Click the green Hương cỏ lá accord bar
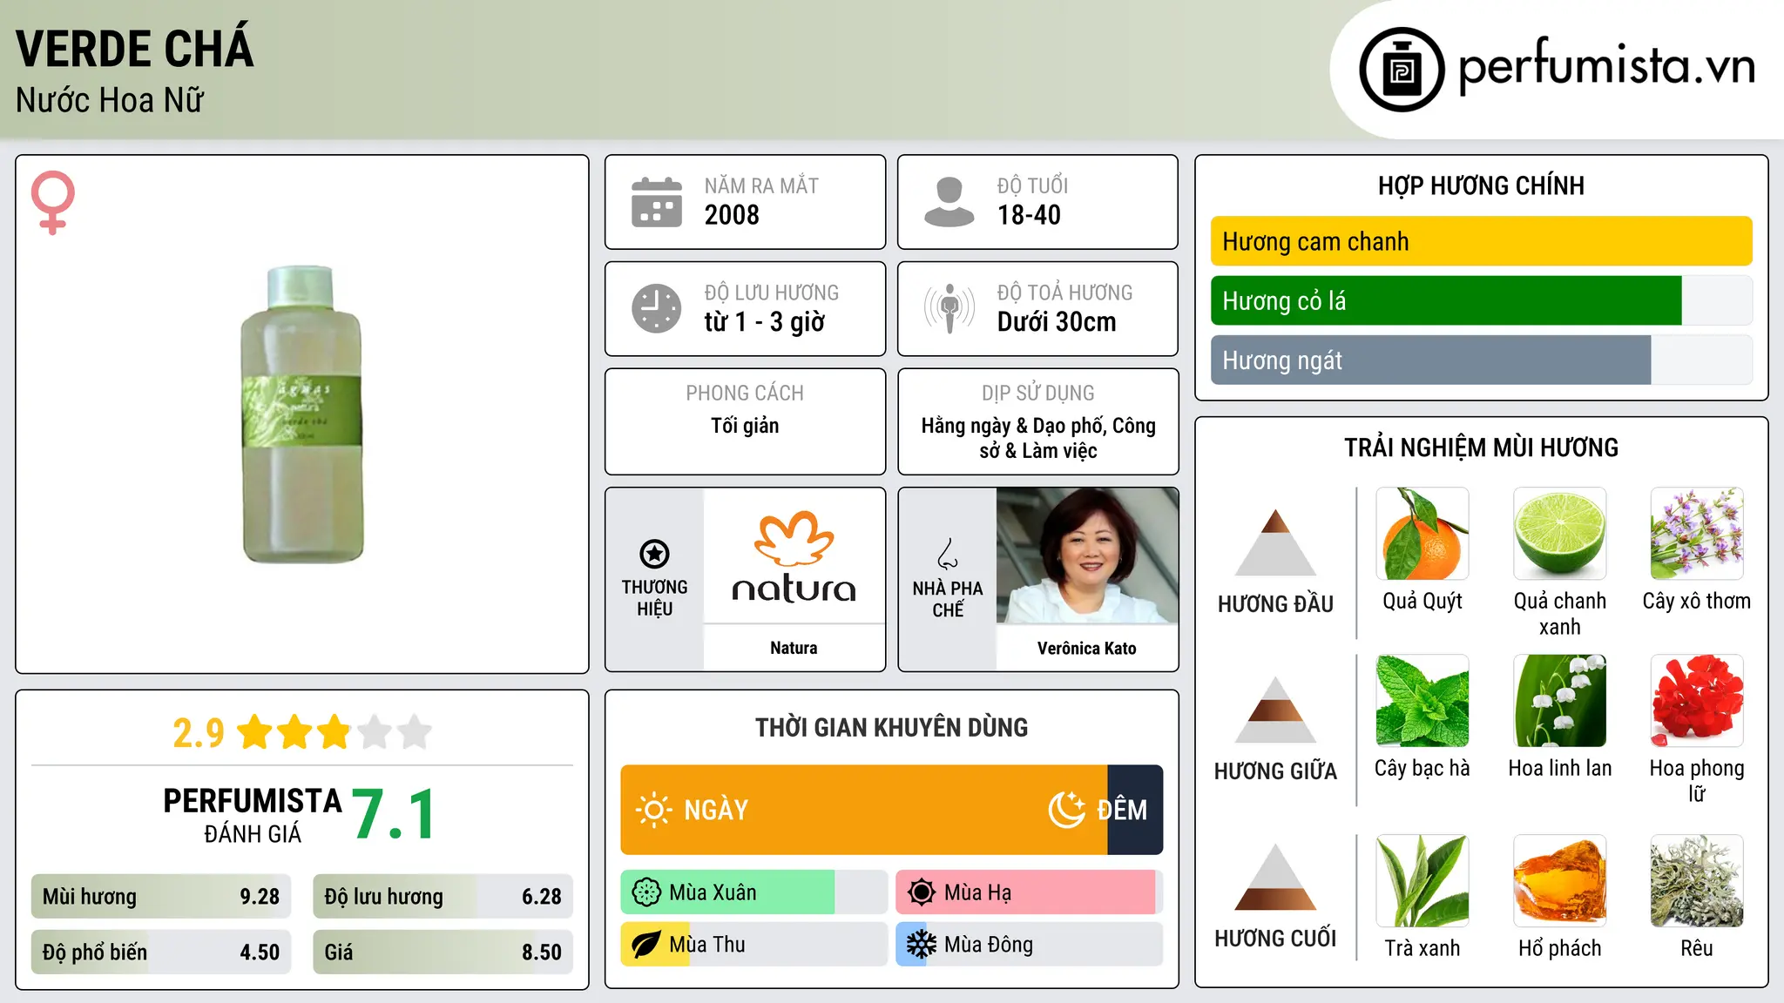 click(1446, 300)
